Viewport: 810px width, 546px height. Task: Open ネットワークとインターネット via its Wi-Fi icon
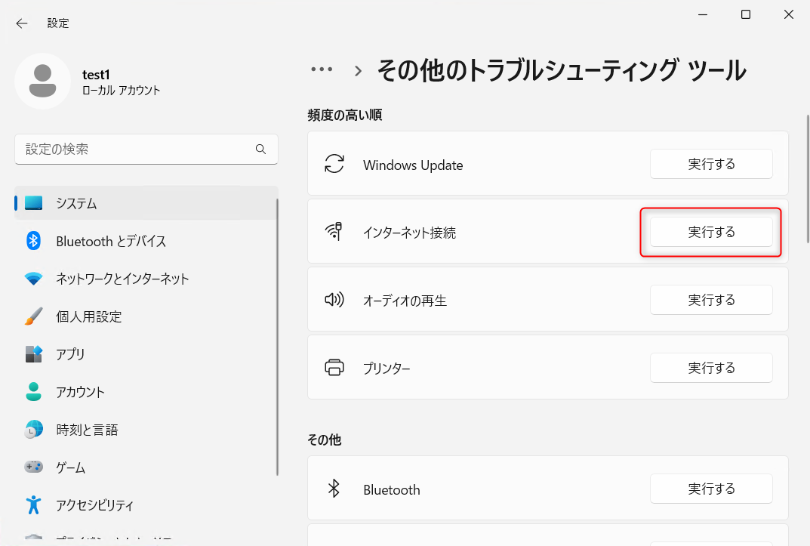click(x=34, y=279)
